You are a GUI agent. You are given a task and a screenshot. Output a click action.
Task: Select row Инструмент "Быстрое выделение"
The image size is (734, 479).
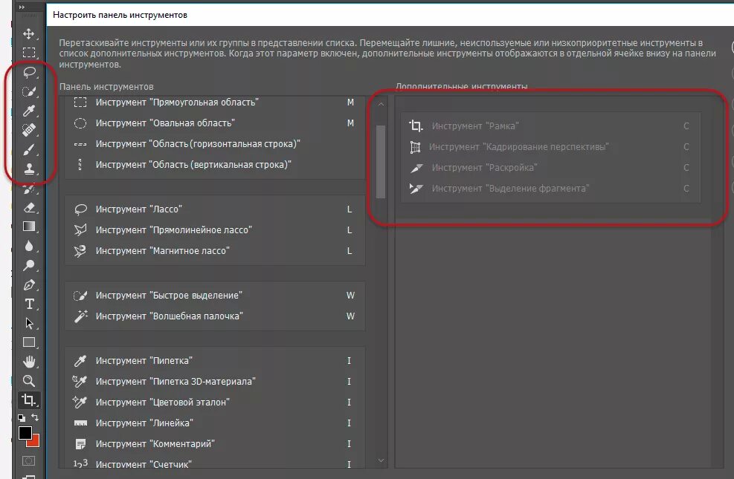pos(215,296)
